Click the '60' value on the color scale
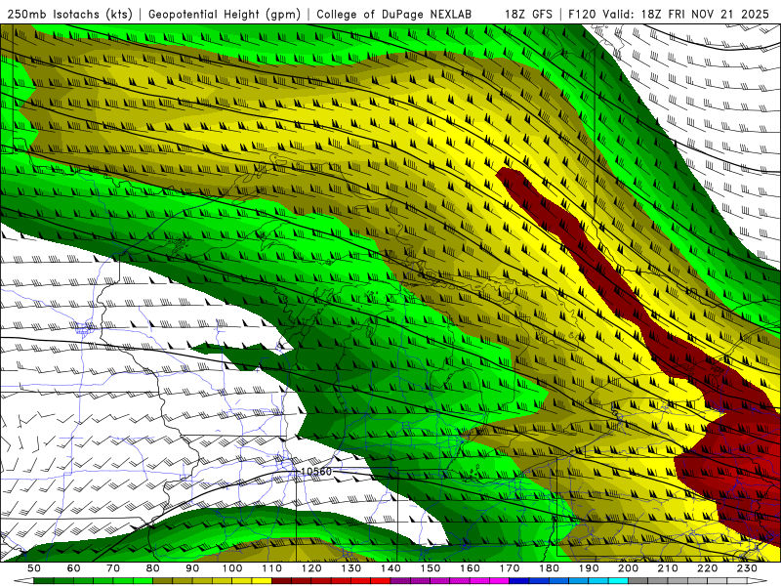Screen dimensions: 781x586 tap(74, 568)
